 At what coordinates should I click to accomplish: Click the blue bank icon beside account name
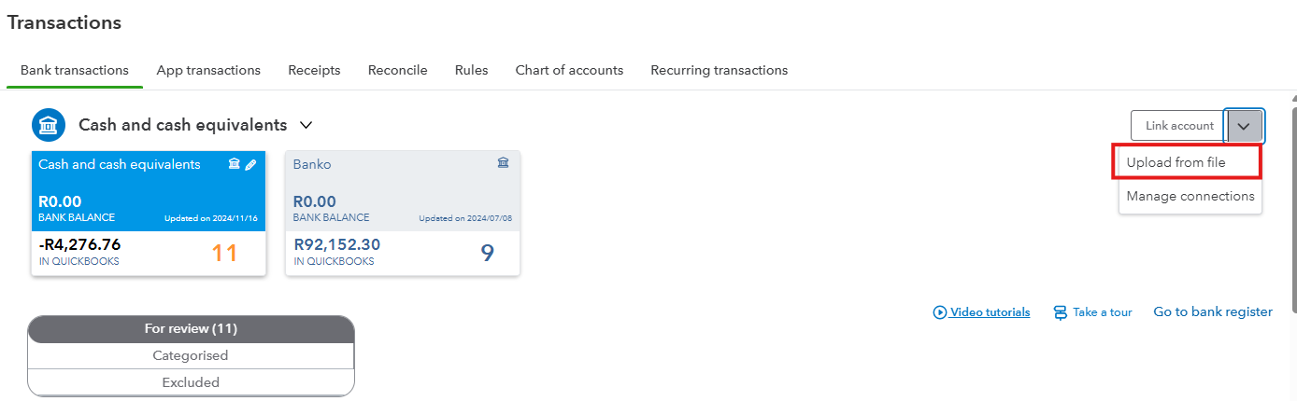(x=48, y=125)
